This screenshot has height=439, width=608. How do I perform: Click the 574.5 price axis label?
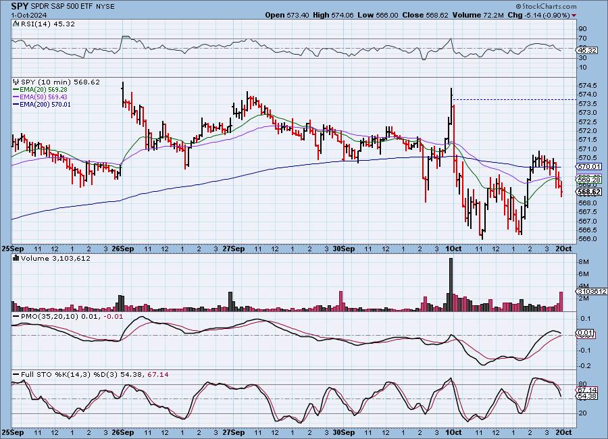tap(587, 85)
